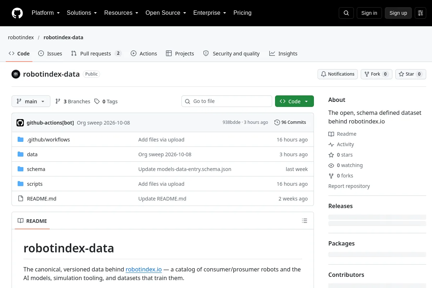Click the GitHub logo icon
This screenshot has height=288, width=432.
[17, 13]
